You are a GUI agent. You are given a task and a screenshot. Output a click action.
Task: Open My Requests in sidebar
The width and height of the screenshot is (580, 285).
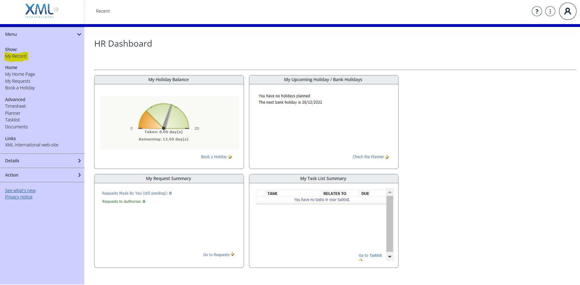(x=18, y=81)
